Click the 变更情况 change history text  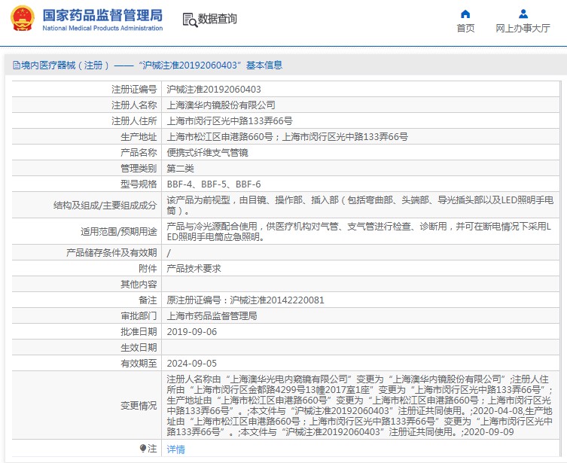(360, 406)
